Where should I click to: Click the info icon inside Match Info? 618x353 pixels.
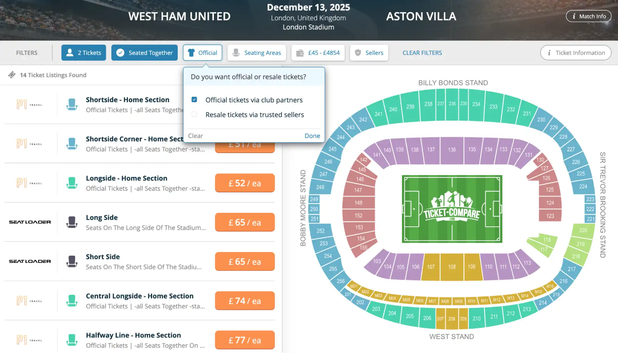(574, 16)
